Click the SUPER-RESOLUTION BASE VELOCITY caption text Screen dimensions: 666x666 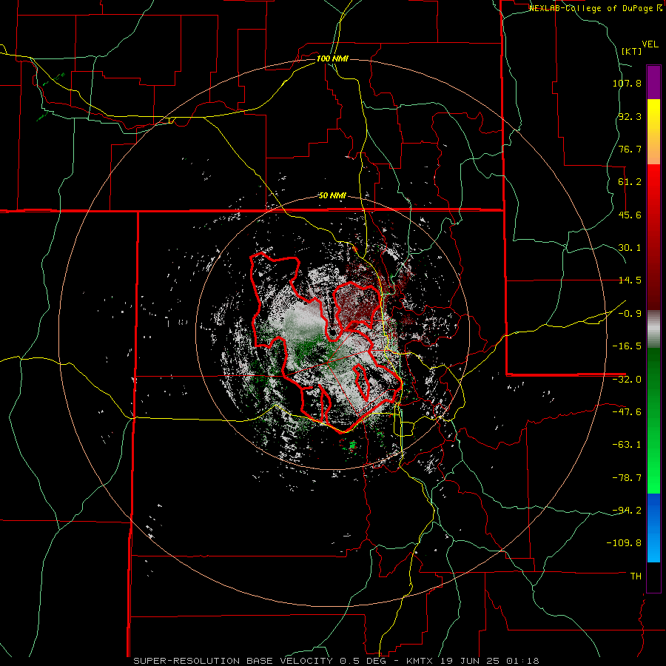233,661
